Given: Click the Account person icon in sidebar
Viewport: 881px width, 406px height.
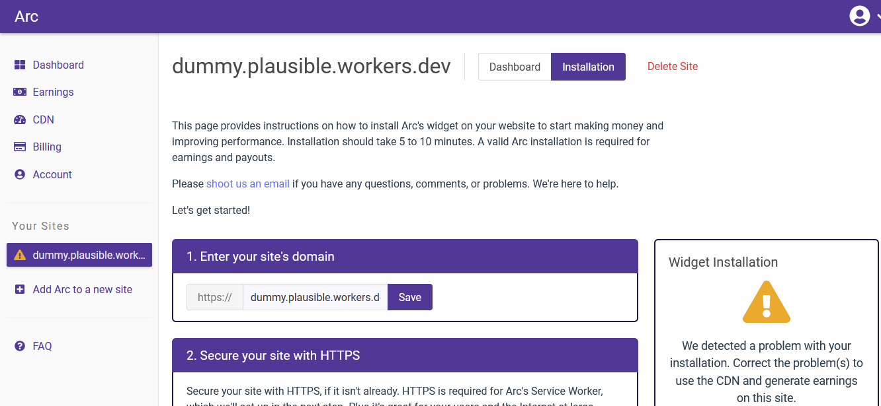Looking at the screenshot, I should (20, 175).
